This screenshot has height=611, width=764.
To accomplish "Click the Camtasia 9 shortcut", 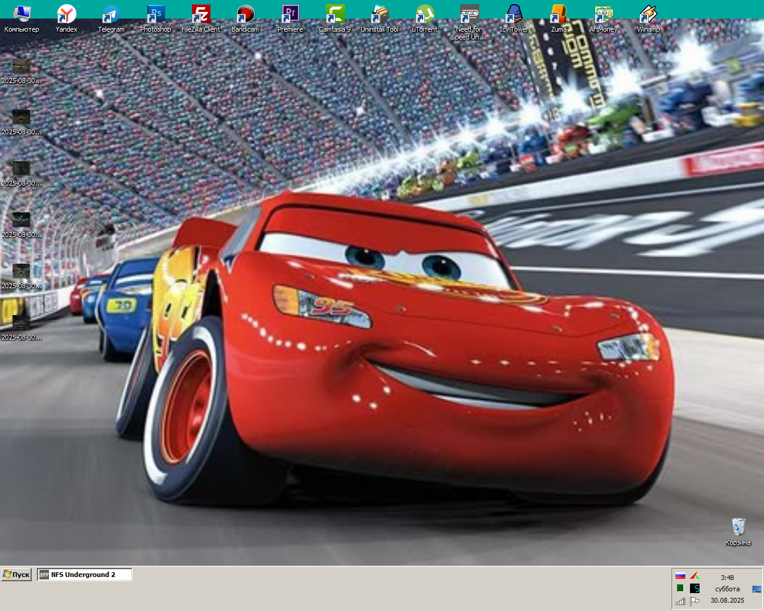I will coord(335,18).
